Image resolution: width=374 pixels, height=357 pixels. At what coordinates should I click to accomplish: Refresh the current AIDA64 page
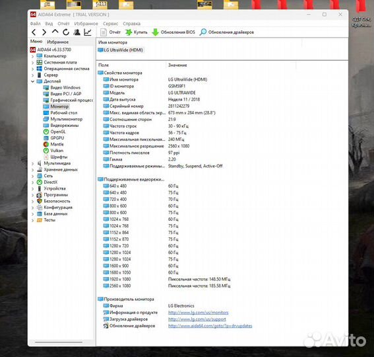pyautogui.click(x=66, y=32)
